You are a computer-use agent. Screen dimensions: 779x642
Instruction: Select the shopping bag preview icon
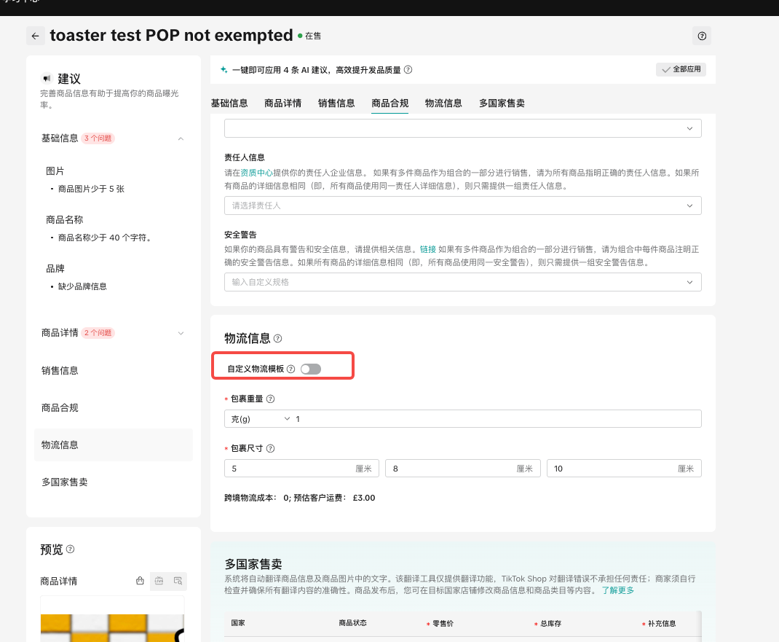click(140, 581)
